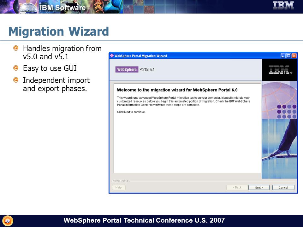Click the 'Click Next to continue.' text
Screen dimensions: 303x227
pyautogui.click(x=131, y=112)
